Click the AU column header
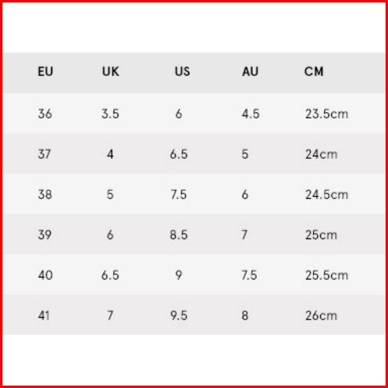The height and width of the screenshot is (388, 388). (x=250, y=72)
